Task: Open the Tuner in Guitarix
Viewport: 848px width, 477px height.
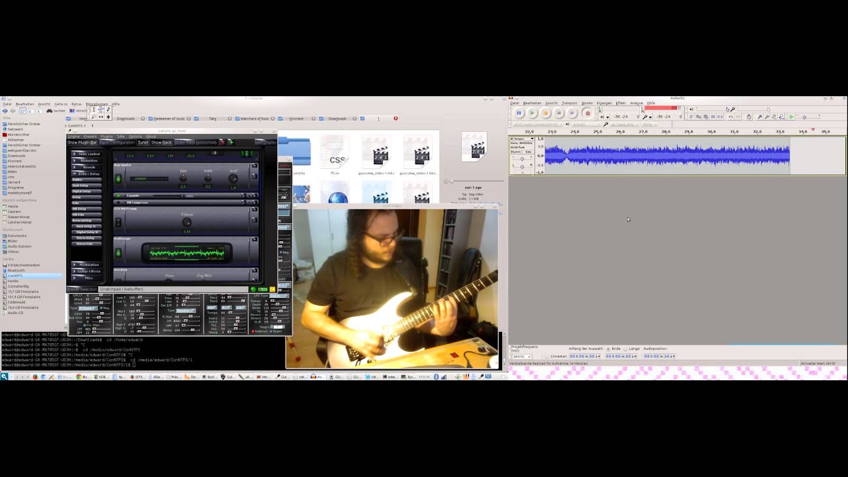Action: click(143, 142)
